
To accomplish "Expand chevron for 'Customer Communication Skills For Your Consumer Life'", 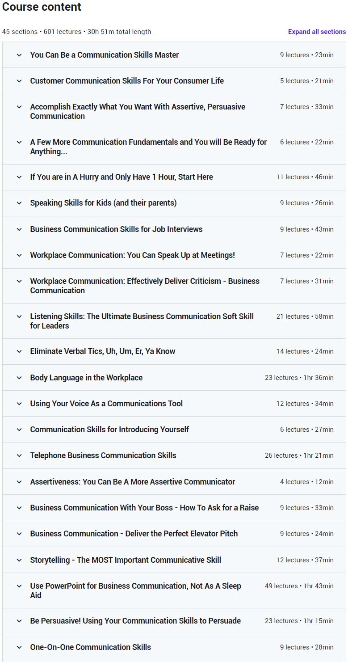I will pyautogui.click(x=19, y=81).
